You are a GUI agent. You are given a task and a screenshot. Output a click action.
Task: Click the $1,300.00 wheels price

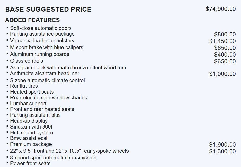[x=222, y=151]
